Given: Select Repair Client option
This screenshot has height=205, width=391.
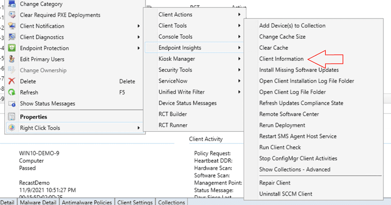Looking at the screenshot, I should pos(275,183).
